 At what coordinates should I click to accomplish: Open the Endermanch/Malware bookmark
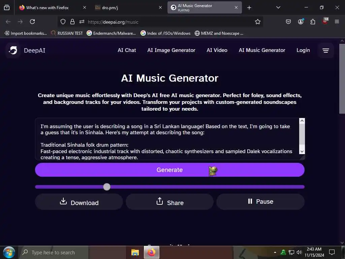click(111, 33)
